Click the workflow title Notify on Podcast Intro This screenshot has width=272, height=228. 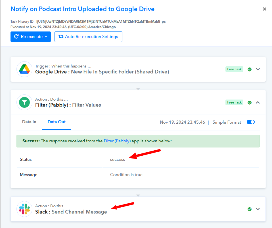pyautogui.click(x=82, y=9)
